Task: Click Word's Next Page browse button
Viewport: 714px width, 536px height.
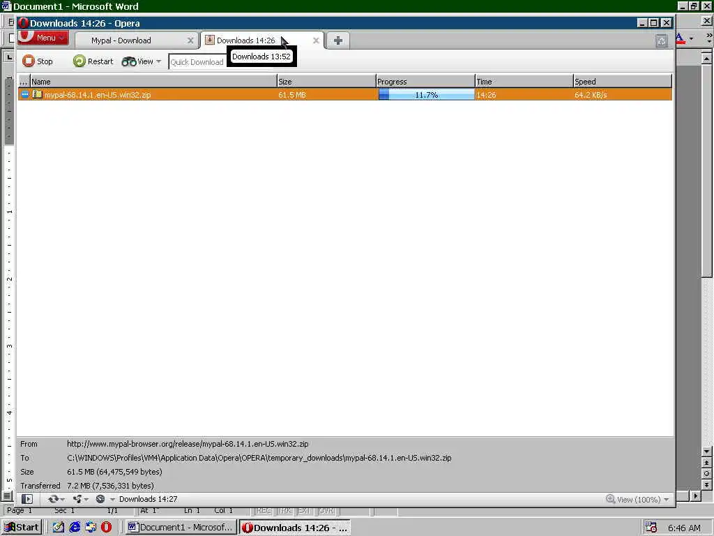Action: click(x=706, y=484)
